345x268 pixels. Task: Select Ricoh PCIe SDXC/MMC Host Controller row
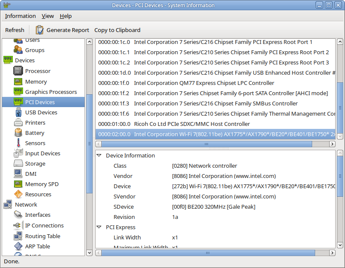coord(215,124)
